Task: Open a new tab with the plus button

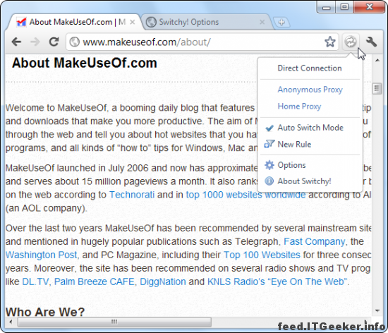Action: [281, 23]
